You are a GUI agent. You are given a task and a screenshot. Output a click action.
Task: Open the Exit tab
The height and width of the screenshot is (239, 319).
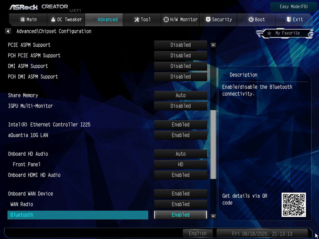point(294,20)
